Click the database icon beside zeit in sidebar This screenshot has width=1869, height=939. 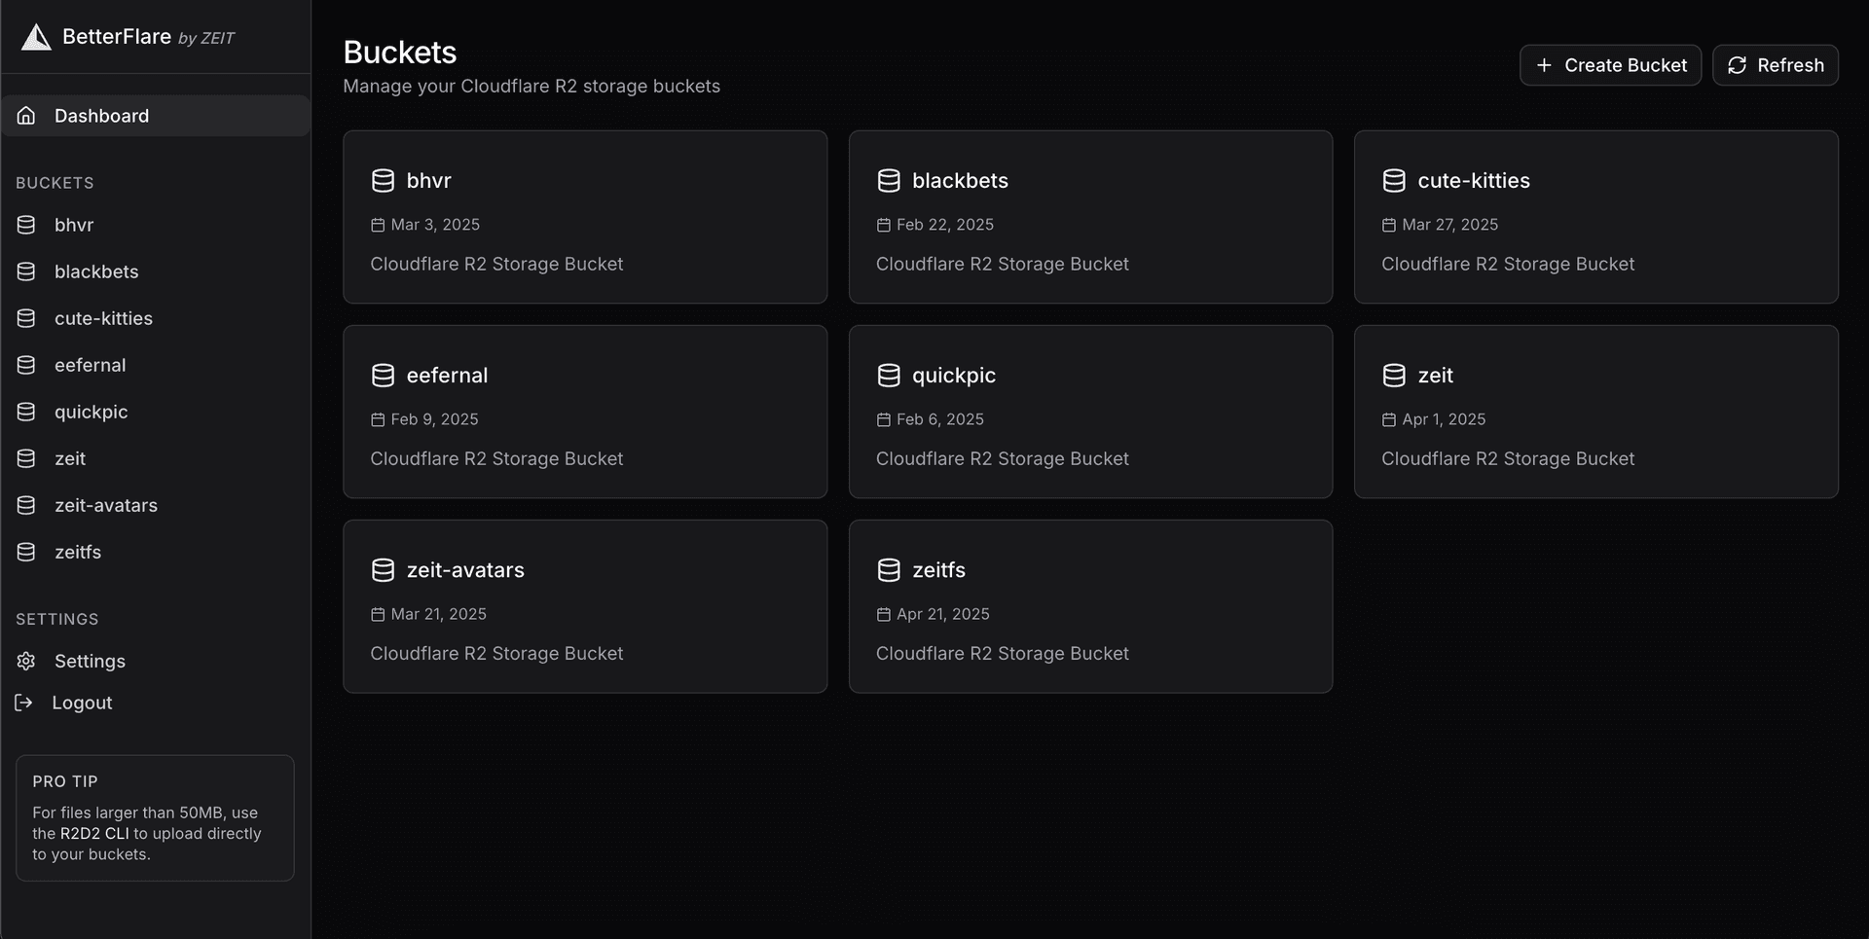point(26,458)
